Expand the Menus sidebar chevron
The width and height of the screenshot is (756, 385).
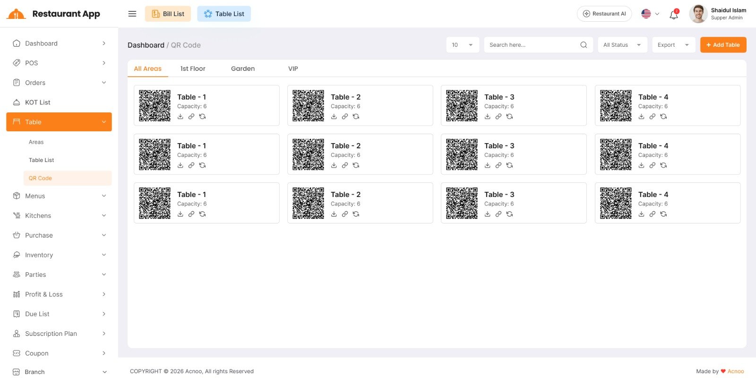tap(104, 196)
